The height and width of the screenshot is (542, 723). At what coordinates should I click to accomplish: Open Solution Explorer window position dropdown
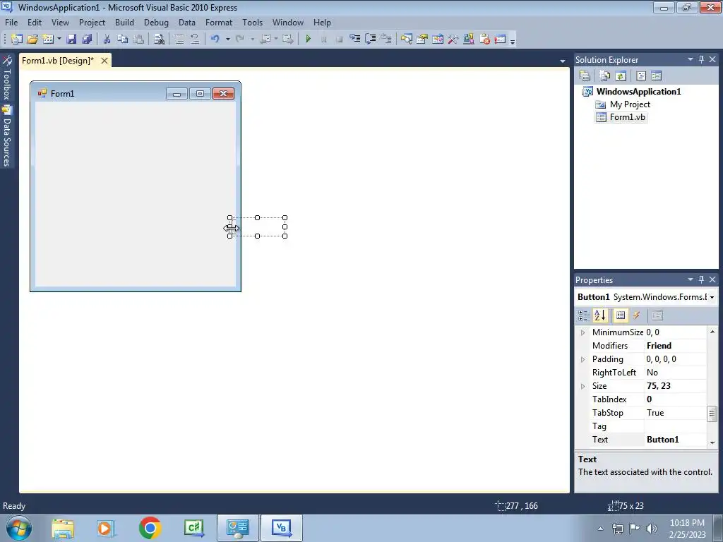pos(691,59)
